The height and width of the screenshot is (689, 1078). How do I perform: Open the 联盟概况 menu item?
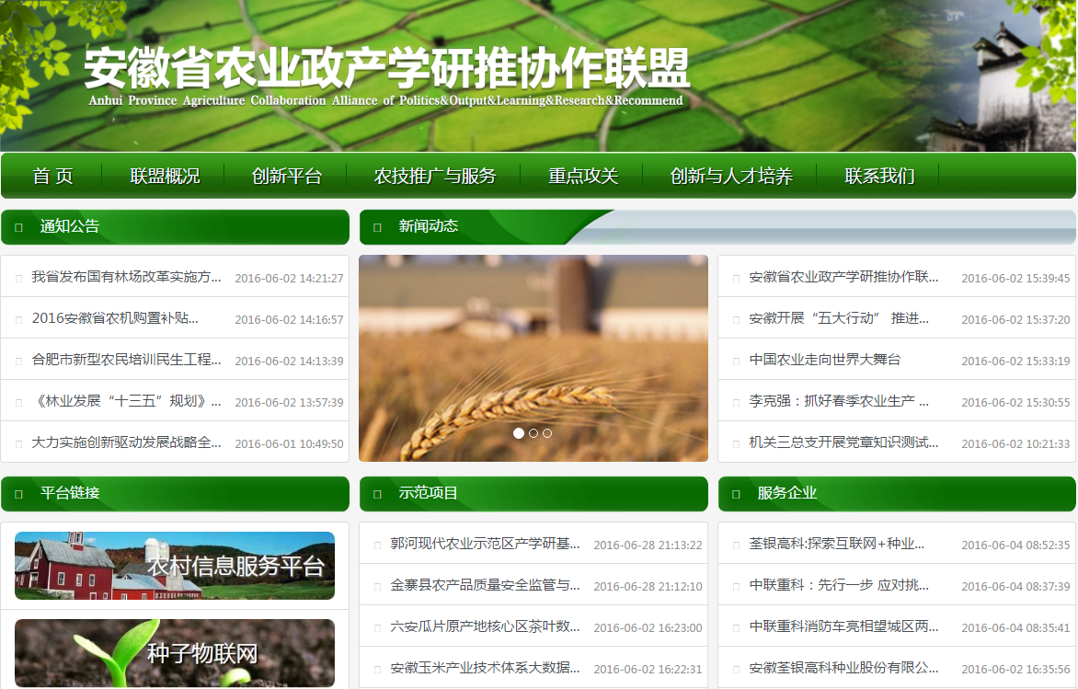(165, 176)
